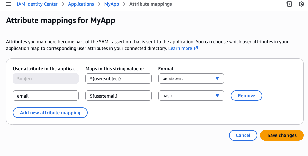Screen dimensions: 308x156
Task: Remove the email attribute mapping
Action: click(246, 96)
